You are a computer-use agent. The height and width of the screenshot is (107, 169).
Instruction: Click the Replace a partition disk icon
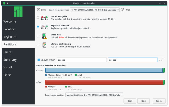point(44,27)
